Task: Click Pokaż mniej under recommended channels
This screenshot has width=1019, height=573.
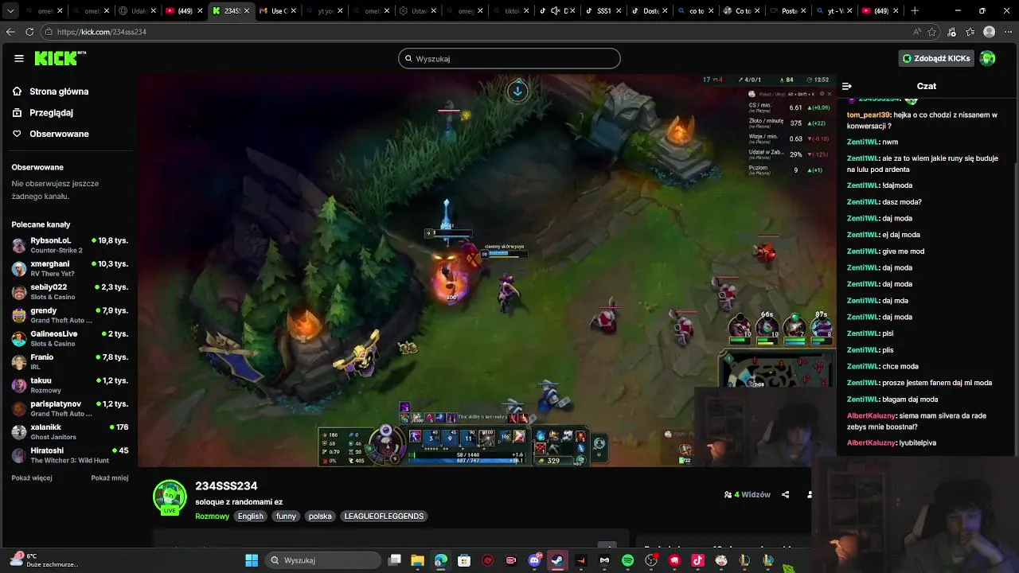Action: pos(110,477)
